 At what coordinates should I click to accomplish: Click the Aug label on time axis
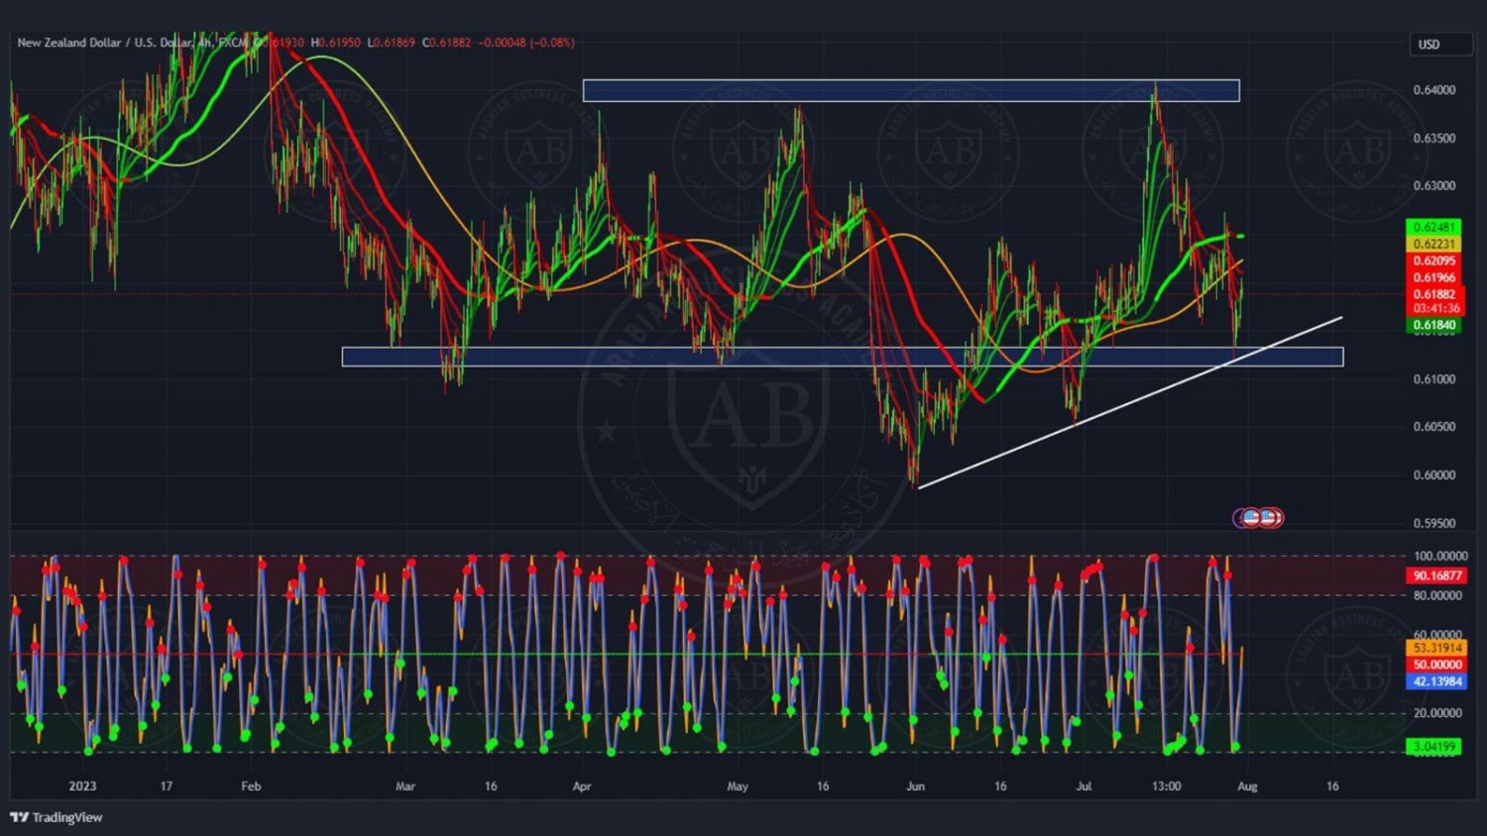click(1247, 786)
